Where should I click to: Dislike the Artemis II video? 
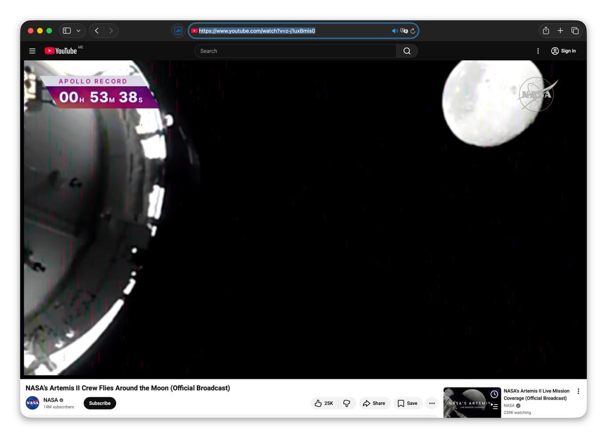point(346,403)
